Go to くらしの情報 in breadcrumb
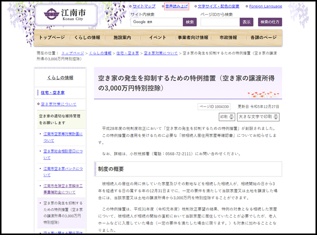 (100, 53)
